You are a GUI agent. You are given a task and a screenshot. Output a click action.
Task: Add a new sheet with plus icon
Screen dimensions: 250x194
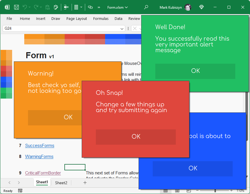[85, 182]
